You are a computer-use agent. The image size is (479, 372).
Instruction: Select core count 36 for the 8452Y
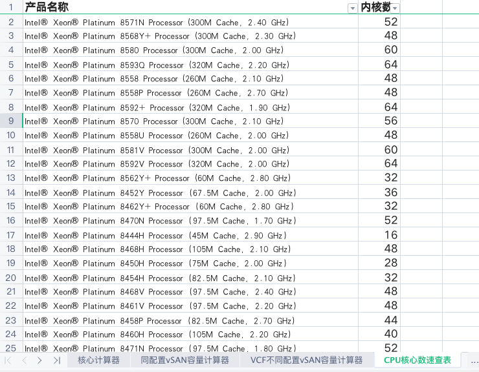[x=379, y=192]
